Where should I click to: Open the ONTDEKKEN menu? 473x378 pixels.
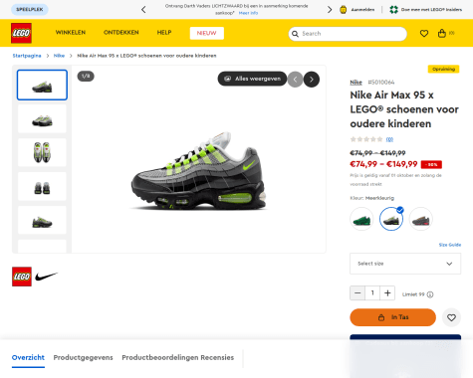click(x=121, y=33)
